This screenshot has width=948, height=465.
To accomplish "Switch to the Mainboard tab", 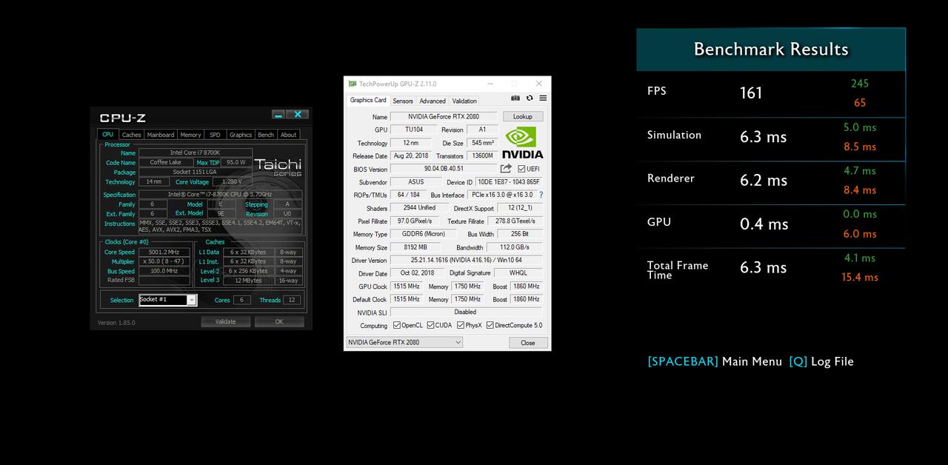I will click(x=161, y=135).
